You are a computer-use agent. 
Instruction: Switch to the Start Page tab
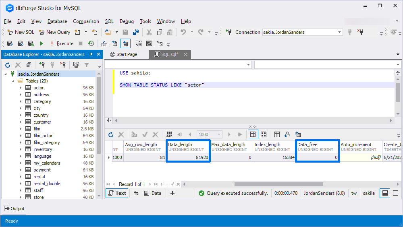pos(124,54)
